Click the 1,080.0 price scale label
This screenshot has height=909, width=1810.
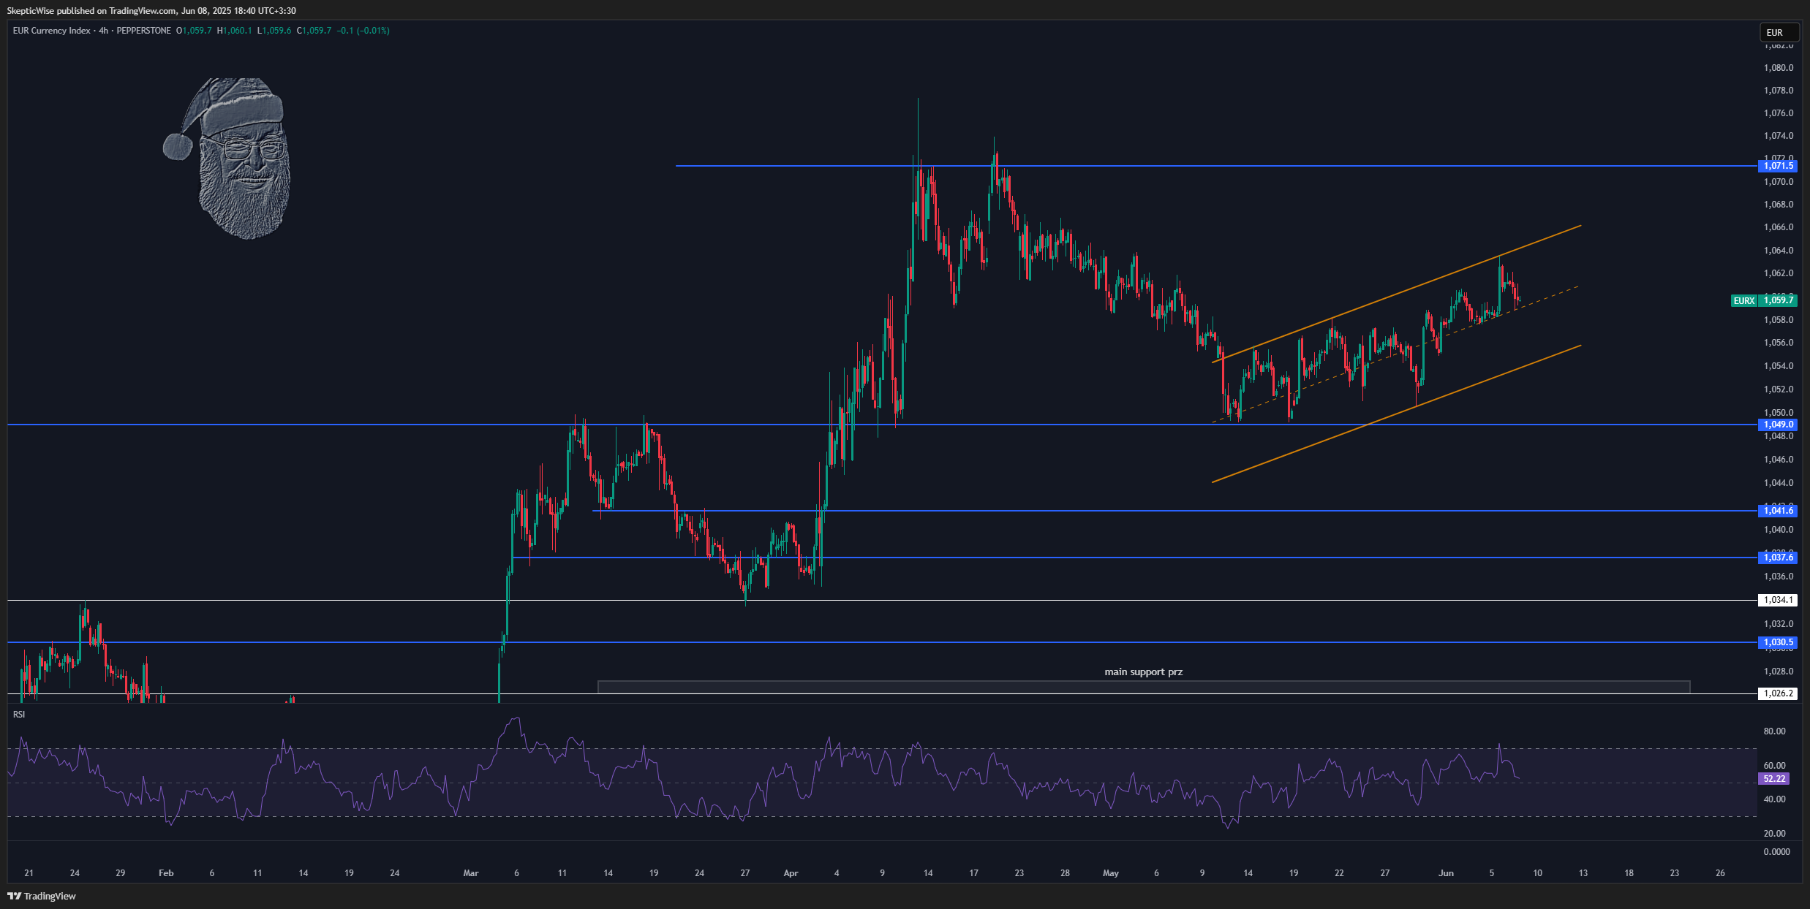[x=1779, y=68]
